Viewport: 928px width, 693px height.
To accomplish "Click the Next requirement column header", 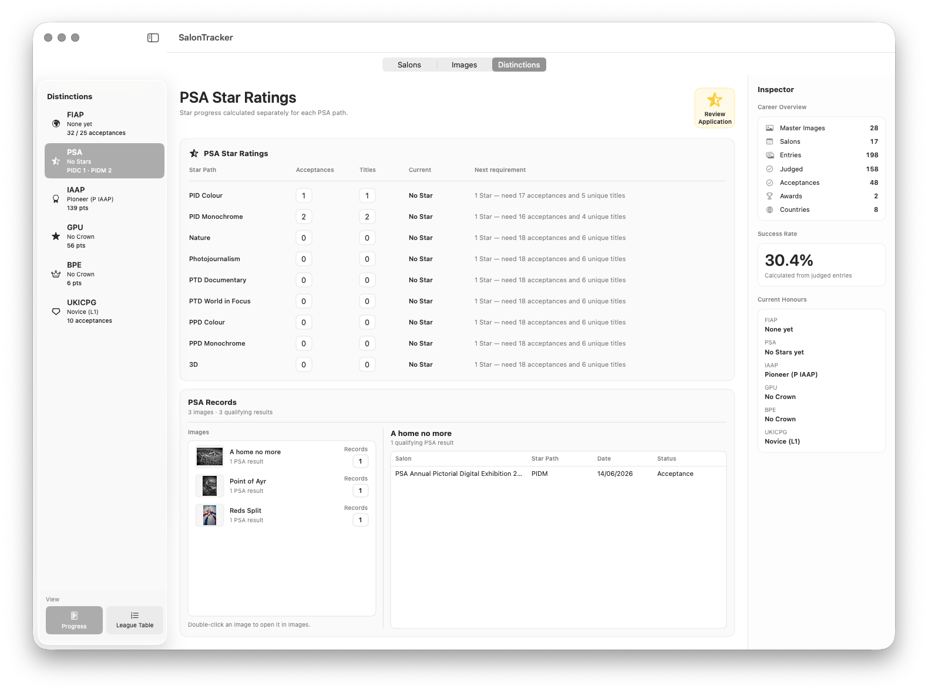I will click(x=500, y=170).
